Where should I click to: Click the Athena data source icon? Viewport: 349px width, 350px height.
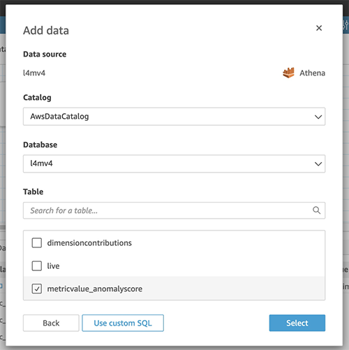pos(288,73)
